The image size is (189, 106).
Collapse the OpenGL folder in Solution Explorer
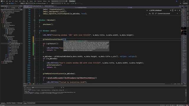7,39
